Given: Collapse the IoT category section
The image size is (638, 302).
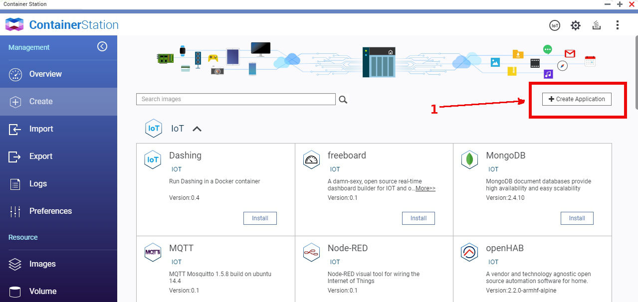Looking at the screenshot, I should point(197,129).
